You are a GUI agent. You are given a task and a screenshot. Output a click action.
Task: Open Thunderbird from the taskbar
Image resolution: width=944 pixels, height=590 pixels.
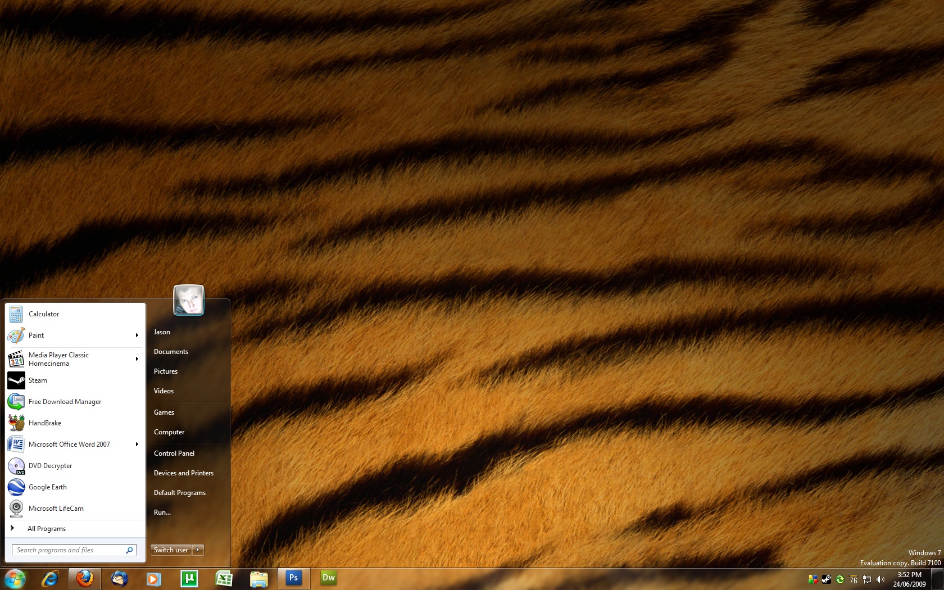pos(120,578)
